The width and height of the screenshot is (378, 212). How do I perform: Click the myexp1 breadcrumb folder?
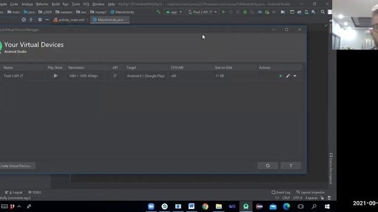[99, 12]
